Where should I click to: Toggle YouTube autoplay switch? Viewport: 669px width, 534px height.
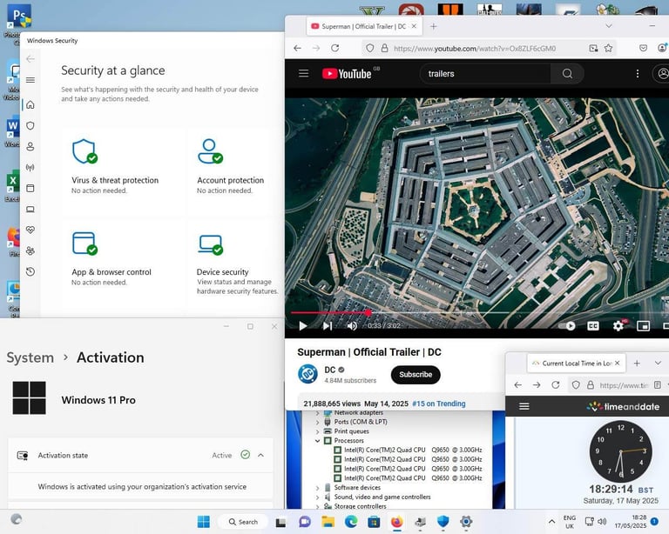tap(567, 326)
